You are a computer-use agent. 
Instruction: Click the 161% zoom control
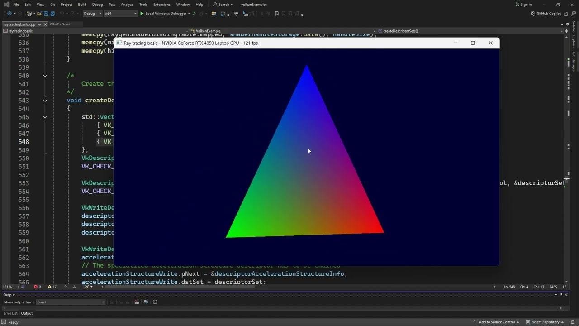(7, 287)
